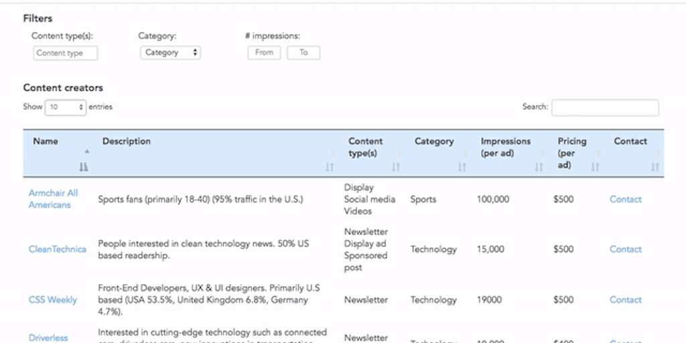Viewport: 686px width, 343px height.
Task: Select the 15,000 impressions cell
Action: click(490, 249)
